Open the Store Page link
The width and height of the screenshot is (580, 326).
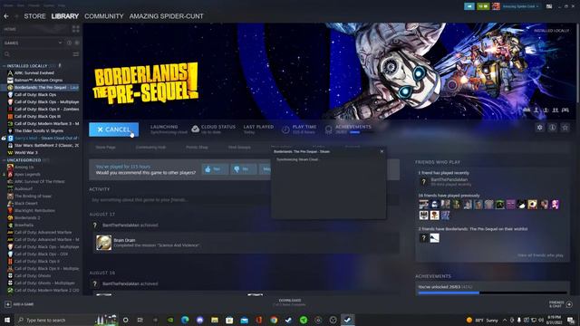pos(106,147)
